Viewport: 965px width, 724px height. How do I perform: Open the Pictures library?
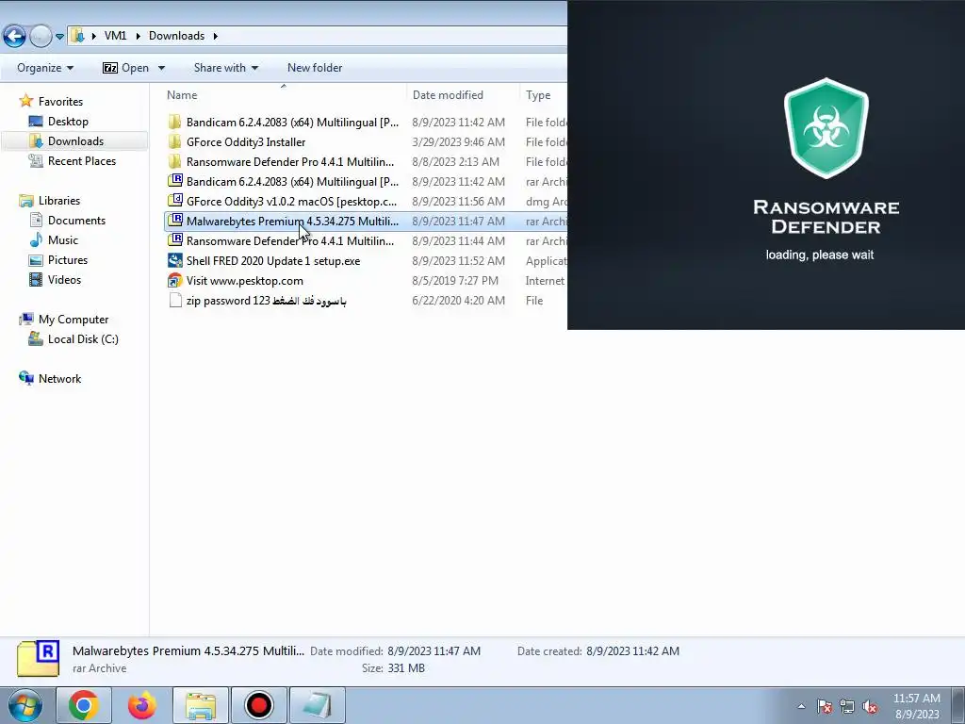click(x=68, y=260)
